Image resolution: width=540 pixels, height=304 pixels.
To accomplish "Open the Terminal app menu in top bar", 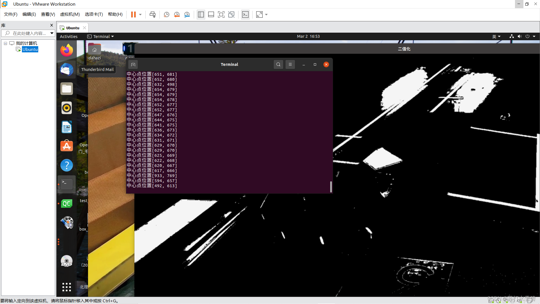I will (x=100, y=37).
